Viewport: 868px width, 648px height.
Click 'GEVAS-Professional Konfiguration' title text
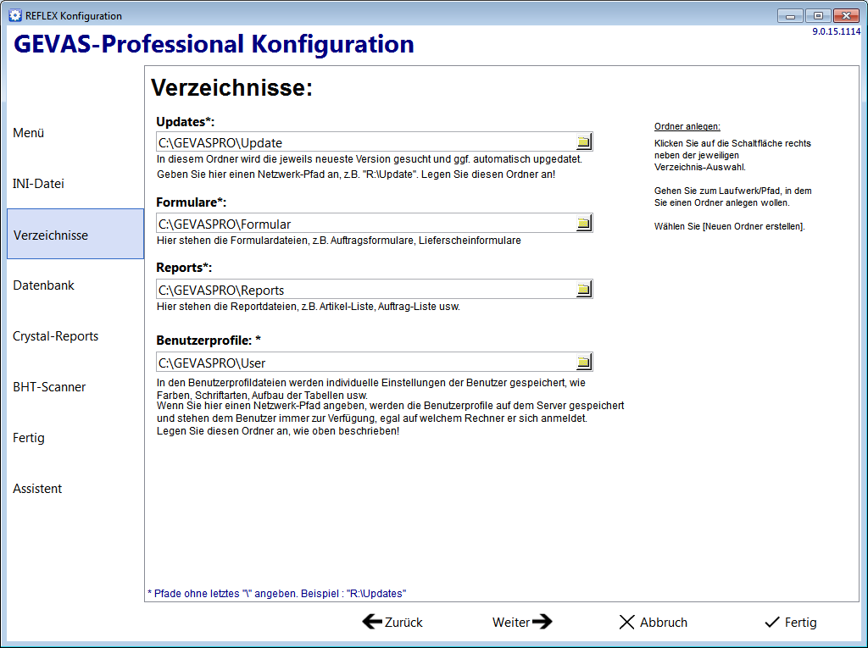point(214,44)
